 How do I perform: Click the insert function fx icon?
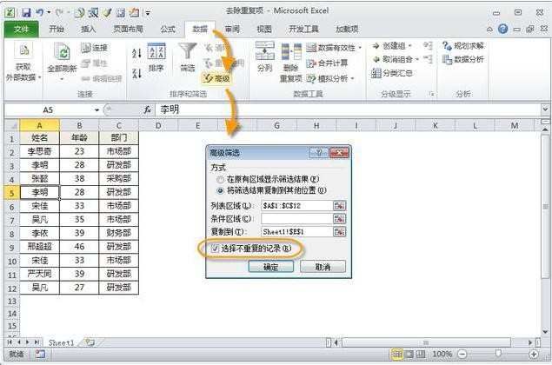(147, 109)
